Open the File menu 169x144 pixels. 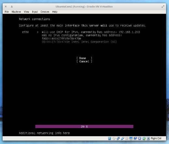(7, 12)
